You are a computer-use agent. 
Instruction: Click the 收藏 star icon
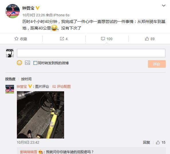coord(16,38)
